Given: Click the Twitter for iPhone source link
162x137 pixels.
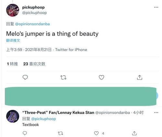Looking at the screenshot, I should coord(71,50).
